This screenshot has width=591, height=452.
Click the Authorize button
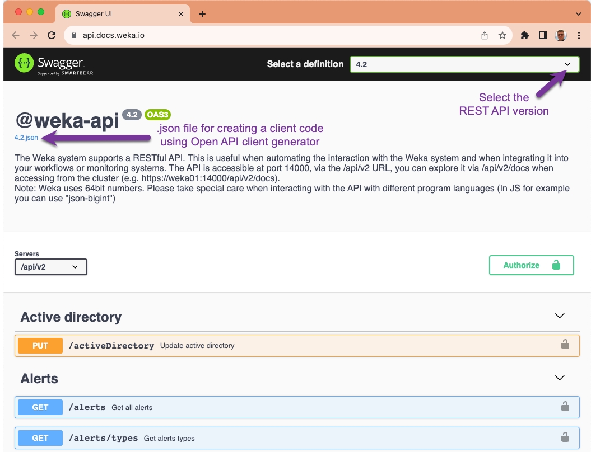[x=531, y=265]
